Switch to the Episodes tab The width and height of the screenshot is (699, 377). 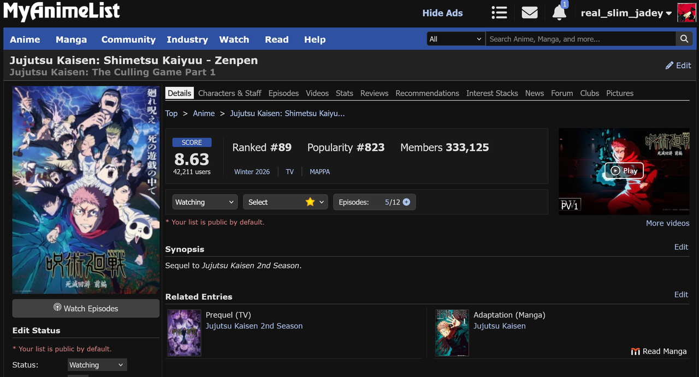(x=283, y=93)
